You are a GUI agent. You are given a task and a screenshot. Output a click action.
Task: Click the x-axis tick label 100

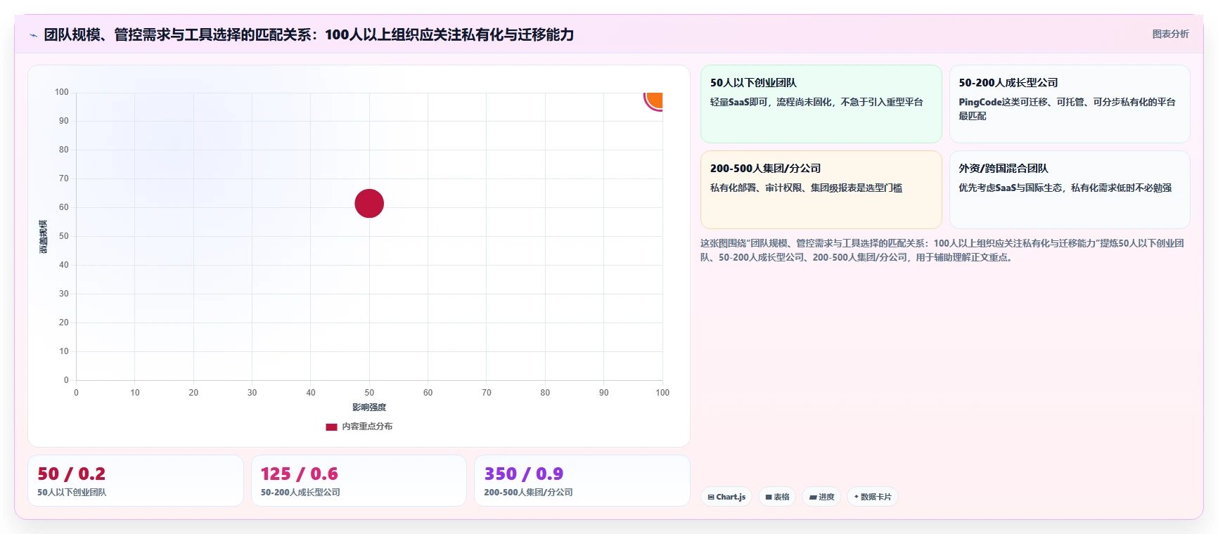pyautogui.click(x=662, y=393)
